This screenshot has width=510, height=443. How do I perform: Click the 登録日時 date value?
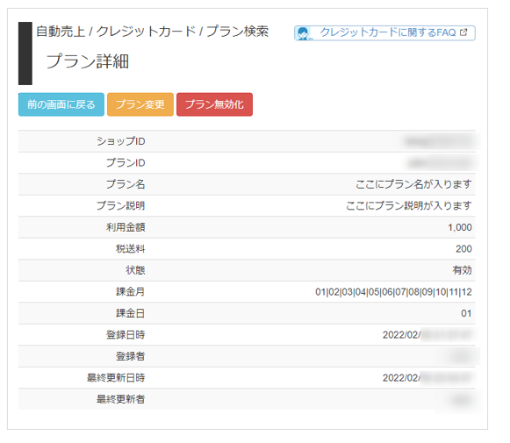[x=427, y=335]
